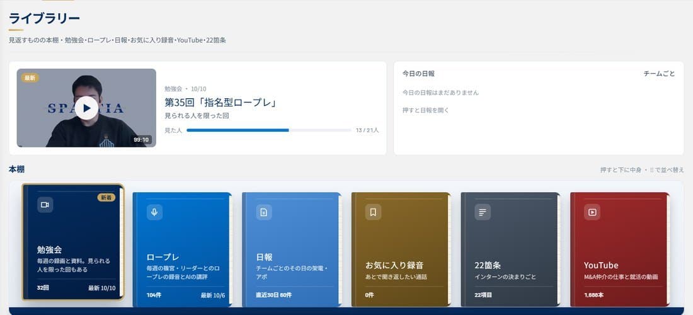Open the 勉強会 book title
The width and height of the screenshot is (693, 315).
pos(50,249)
